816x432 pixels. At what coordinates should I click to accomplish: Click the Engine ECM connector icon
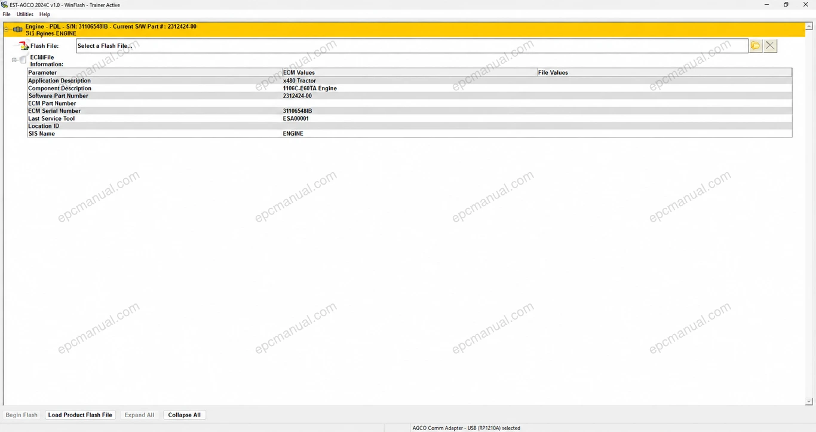[x=17, y=29]
